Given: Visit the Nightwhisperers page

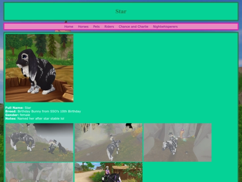Looking at the screenshot, I should 165,27.
